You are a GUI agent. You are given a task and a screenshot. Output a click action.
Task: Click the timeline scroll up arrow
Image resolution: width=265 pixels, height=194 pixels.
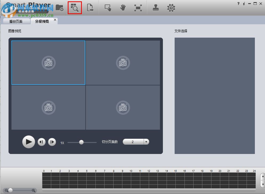(x=263, y=176)
